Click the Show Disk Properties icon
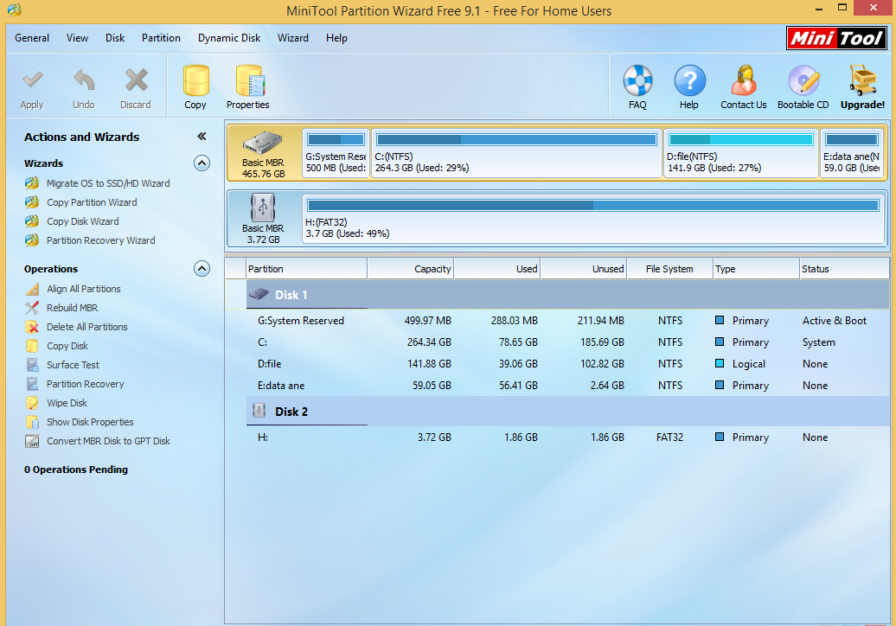Viewport: 896px width, 626px height. coord(33,422)
